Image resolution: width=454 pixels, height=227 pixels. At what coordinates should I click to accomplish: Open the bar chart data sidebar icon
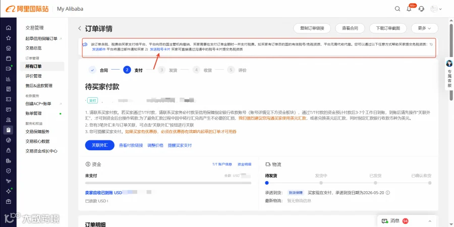[9, 79]
